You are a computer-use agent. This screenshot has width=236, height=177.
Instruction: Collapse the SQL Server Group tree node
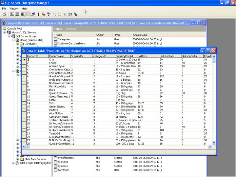coord(9,36)
